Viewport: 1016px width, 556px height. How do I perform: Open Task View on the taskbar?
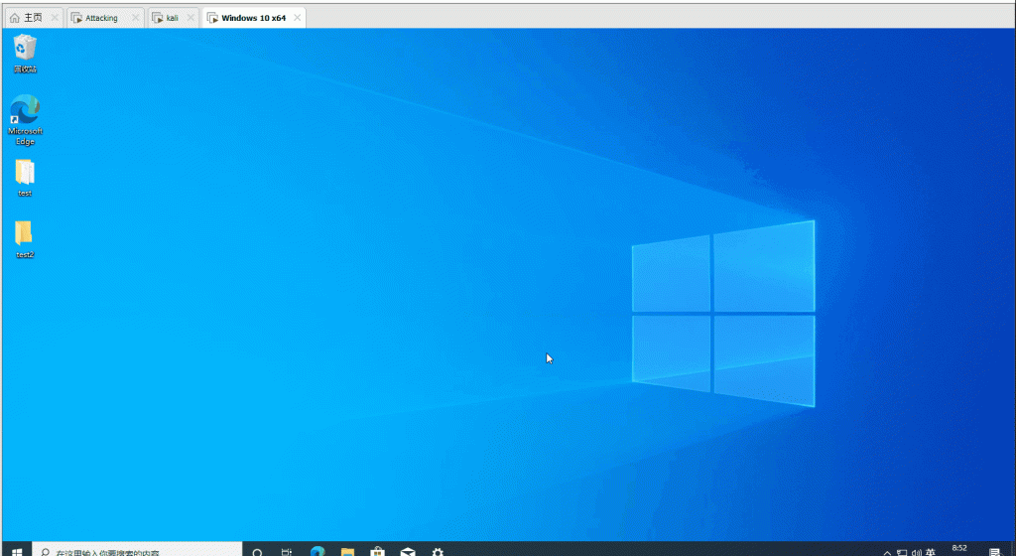point(287,551)
